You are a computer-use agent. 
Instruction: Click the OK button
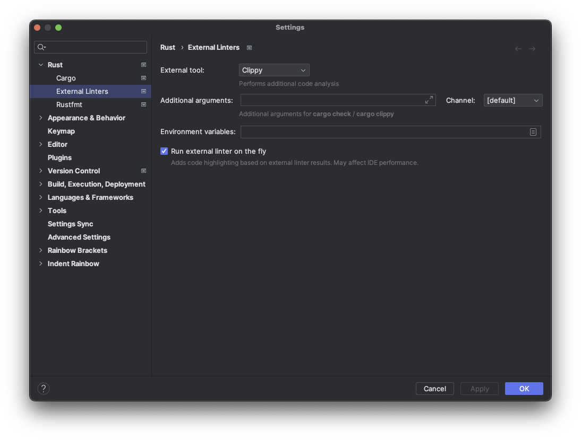coord(524,389)
